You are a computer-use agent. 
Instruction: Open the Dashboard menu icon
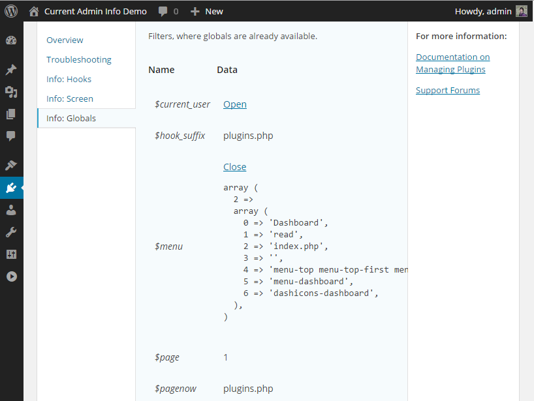(11, 40)
